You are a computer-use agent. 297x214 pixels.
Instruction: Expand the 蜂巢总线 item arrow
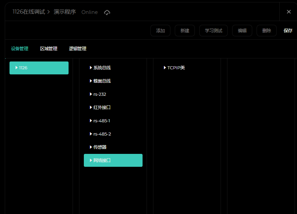(x=91, y=81)
